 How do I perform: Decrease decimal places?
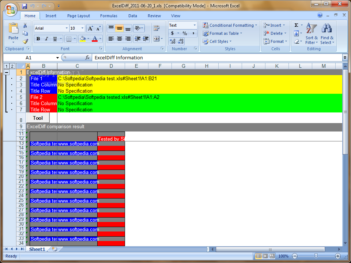click(x=181, y=41)
